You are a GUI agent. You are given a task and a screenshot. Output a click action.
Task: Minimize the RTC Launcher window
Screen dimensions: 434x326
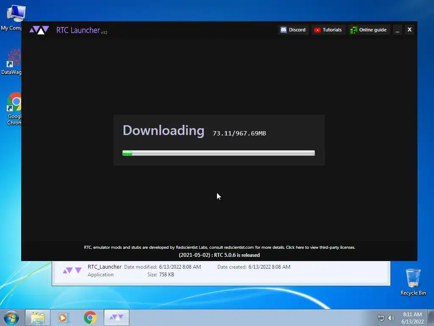coord(398,30)
